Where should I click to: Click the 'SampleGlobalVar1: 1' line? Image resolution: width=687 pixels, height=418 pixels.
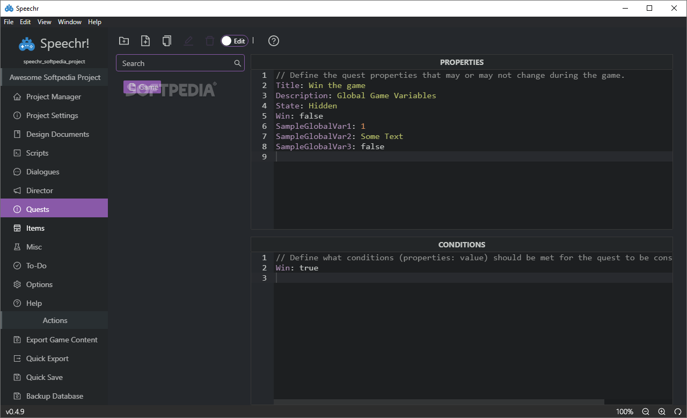(320, 126)
